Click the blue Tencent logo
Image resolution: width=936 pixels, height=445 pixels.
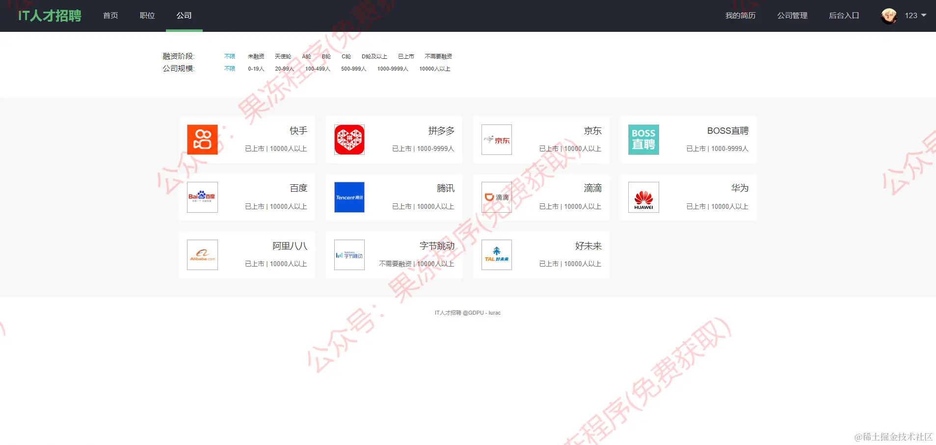[x=349, y=197]
